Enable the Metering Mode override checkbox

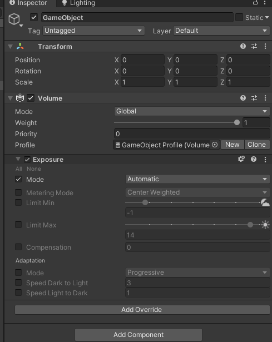click(x=18, y=192)
